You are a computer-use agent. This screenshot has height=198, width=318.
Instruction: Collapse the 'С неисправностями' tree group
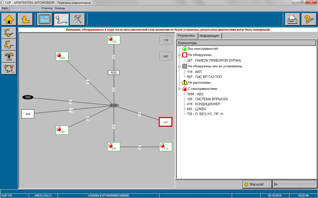(x=179, y=89)
